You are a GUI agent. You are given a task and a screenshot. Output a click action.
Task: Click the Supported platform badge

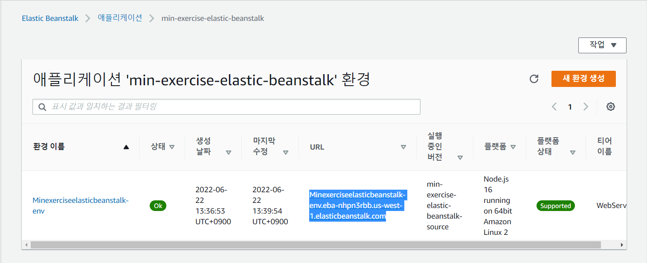click(x=555, y=206)
